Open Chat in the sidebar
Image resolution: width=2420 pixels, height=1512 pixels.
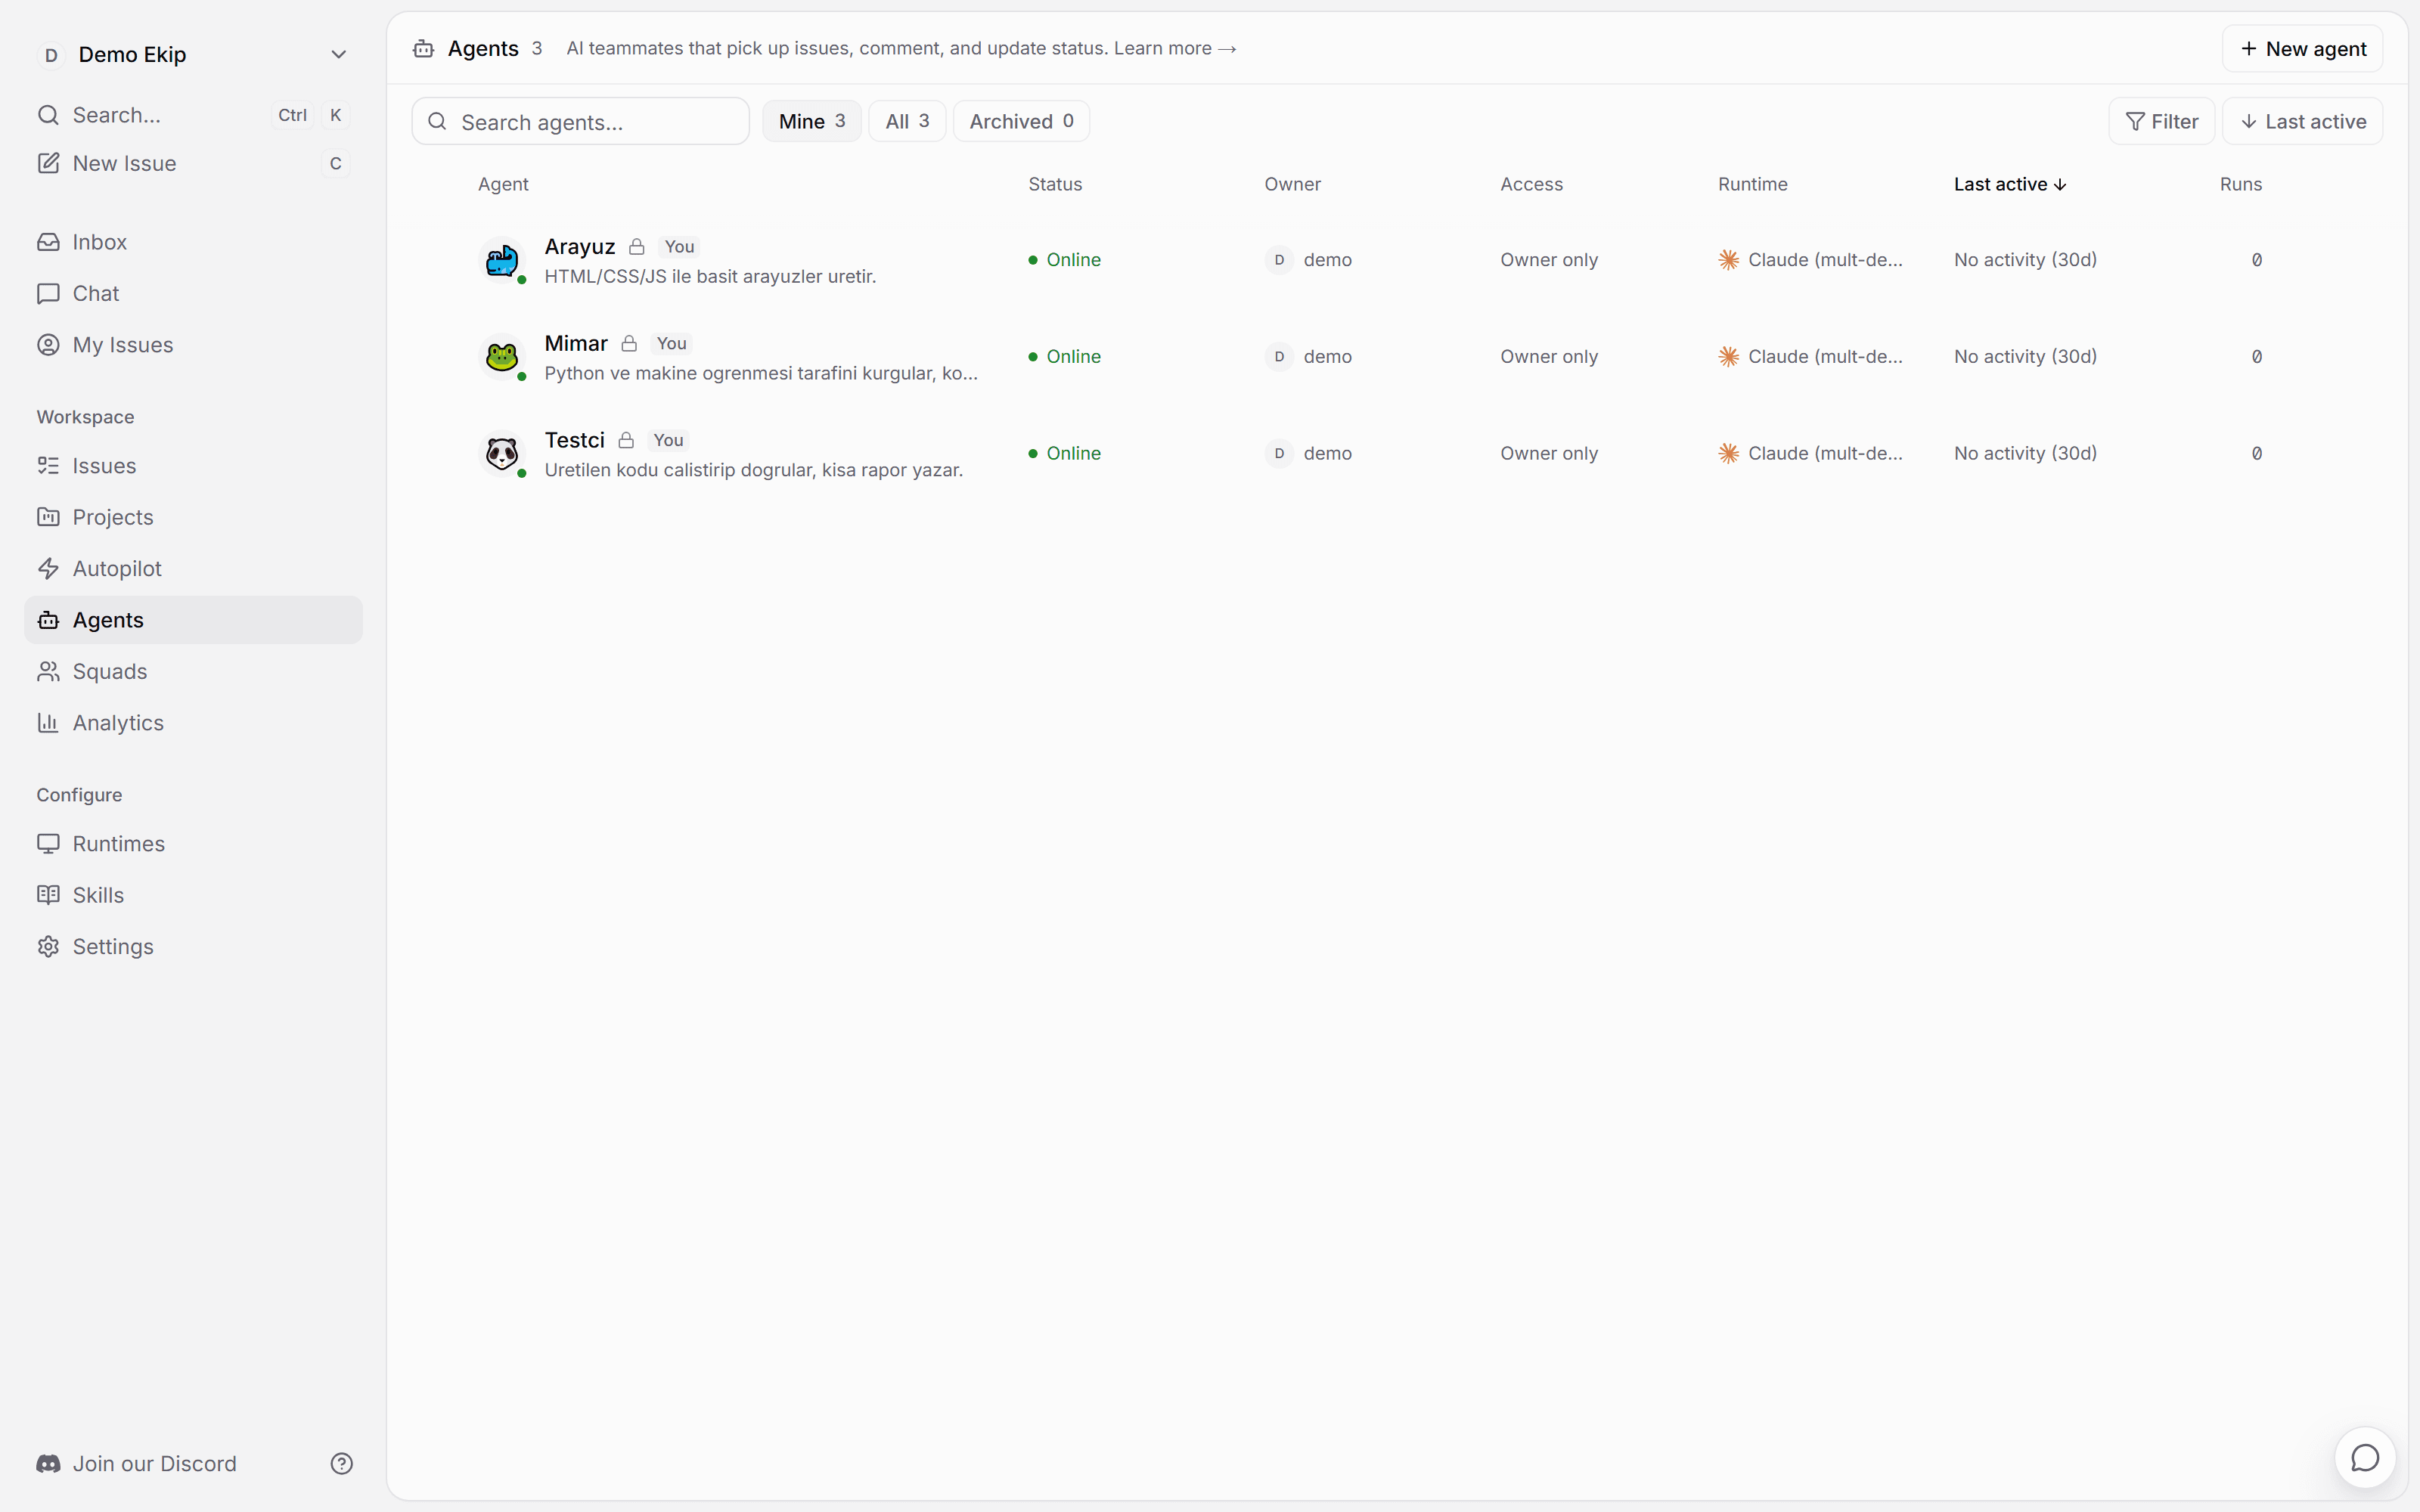point(193,293)
